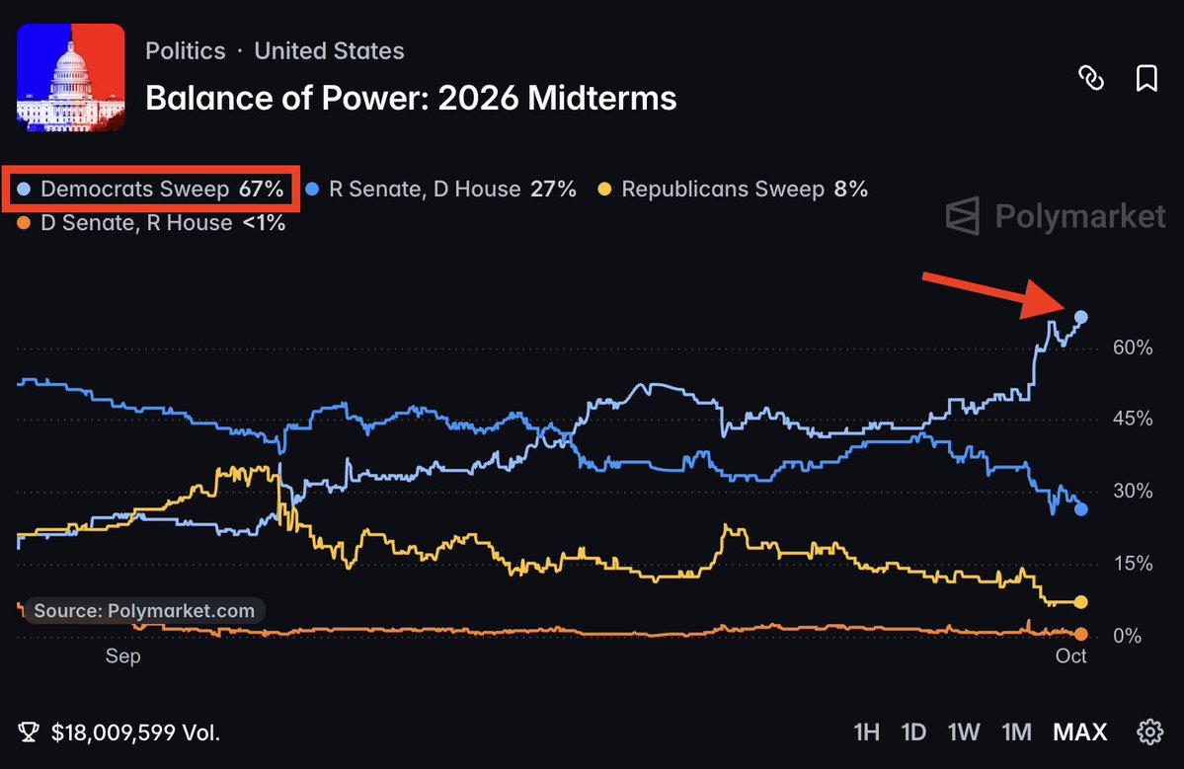Switch chart range to 1M
The height and width of the screenshot is (769, 1184).
pyautogui.click(x=1016, y=732)
